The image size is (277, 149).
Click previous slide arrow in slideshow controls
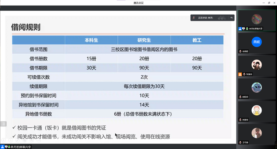[3, 141]
